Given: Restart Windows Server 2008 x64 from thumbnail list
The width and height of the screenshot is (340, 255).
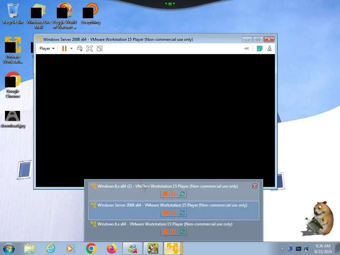Looking at the screenshot, I should 182,213.
